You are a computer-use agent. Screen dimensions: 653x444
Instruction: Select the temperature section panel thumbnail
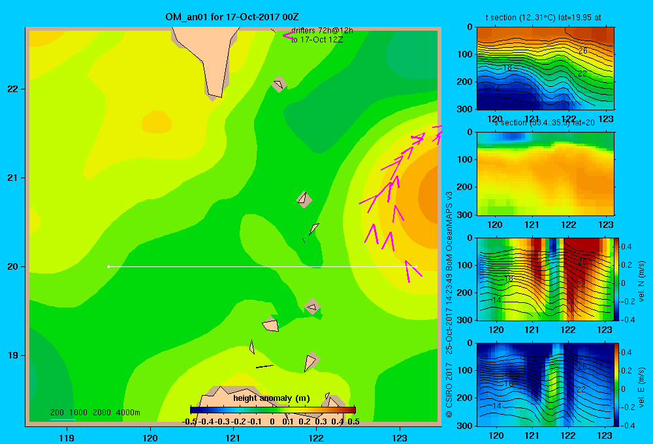tap(545, 69)
